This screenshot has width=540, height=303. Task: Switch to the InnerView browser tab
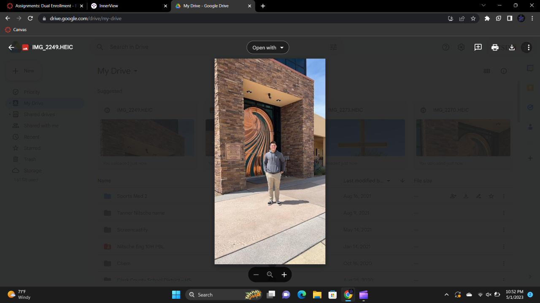126,6
